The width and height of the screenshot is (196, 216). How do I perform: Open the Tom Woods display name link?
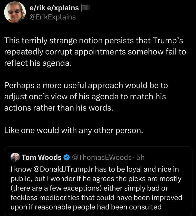pyautogui.click(x=42, y=157)
